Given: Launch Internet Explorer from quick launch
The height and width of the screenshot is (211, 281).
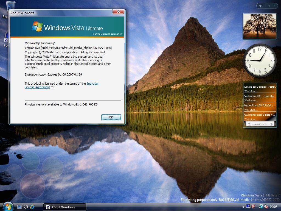Looking at the screenshot, I should [32, 207].
